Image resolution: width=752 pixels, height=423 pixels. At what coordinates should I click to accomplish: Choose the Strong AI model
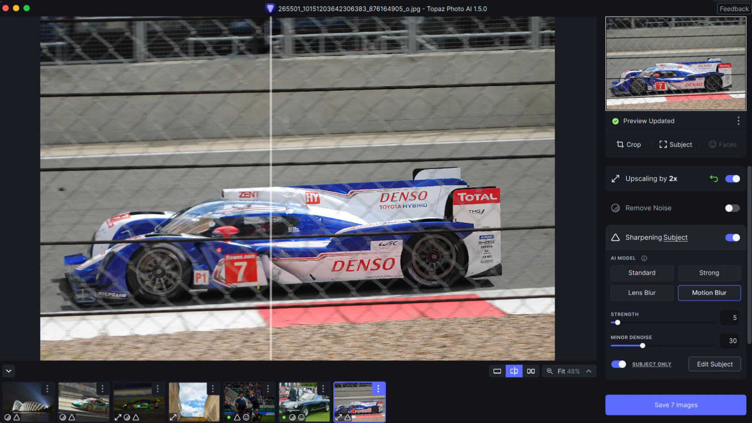(x=709, y=273)
